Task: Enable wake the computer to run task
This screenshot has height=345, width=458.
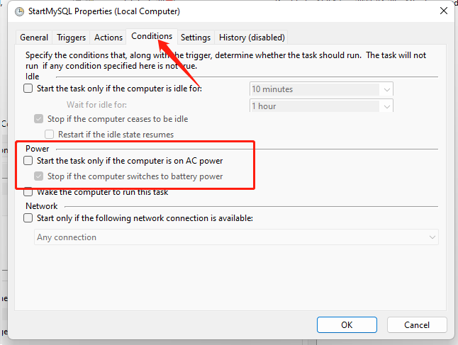Action: coord(28,192)
